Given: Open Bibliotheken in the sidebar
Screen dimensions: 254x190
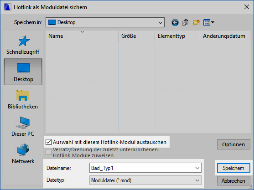Looking at the screenshot, I should tap(23, 99).
